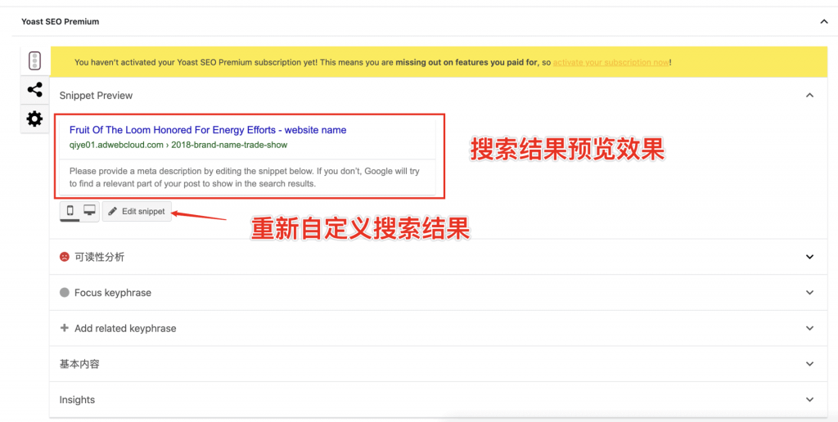Open the social share tab
This screenshot has width=838, height=422.
(x=34, y=89)
